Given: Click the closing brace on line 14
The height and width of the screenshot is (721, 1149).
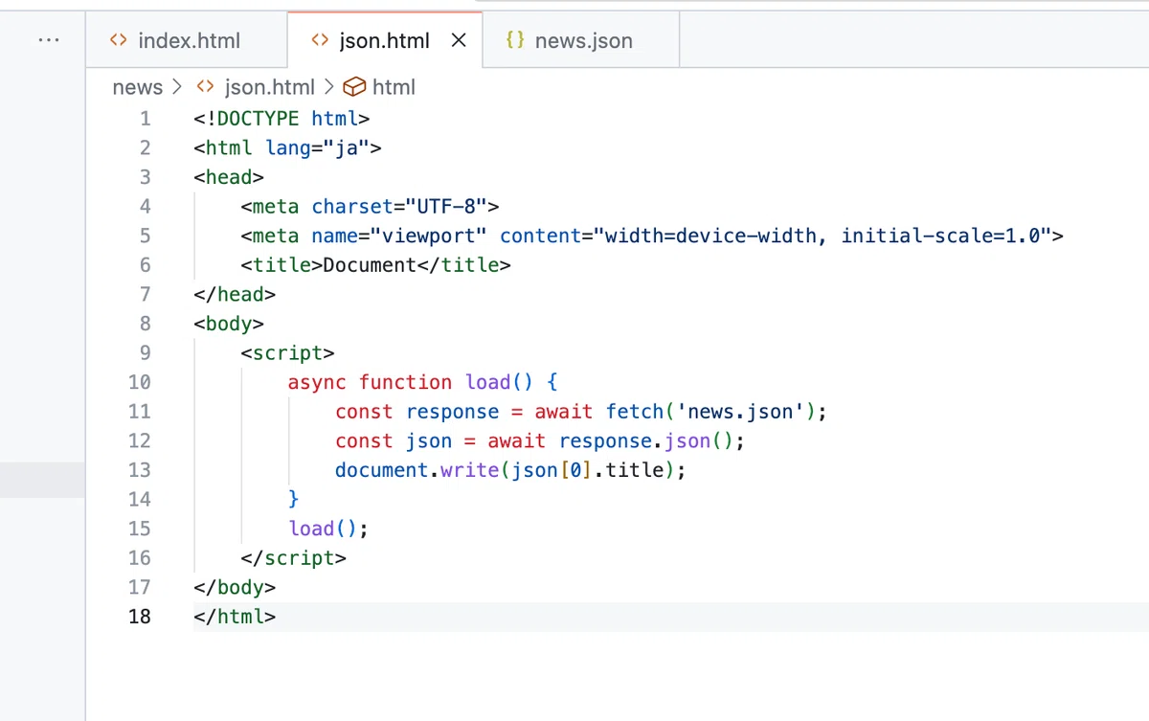Looking at the screenshot, I should [x=294, y=499].
